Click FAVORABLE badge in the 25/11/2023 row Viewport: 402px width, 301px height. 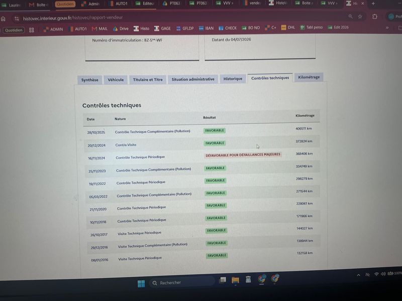point(215,168)
